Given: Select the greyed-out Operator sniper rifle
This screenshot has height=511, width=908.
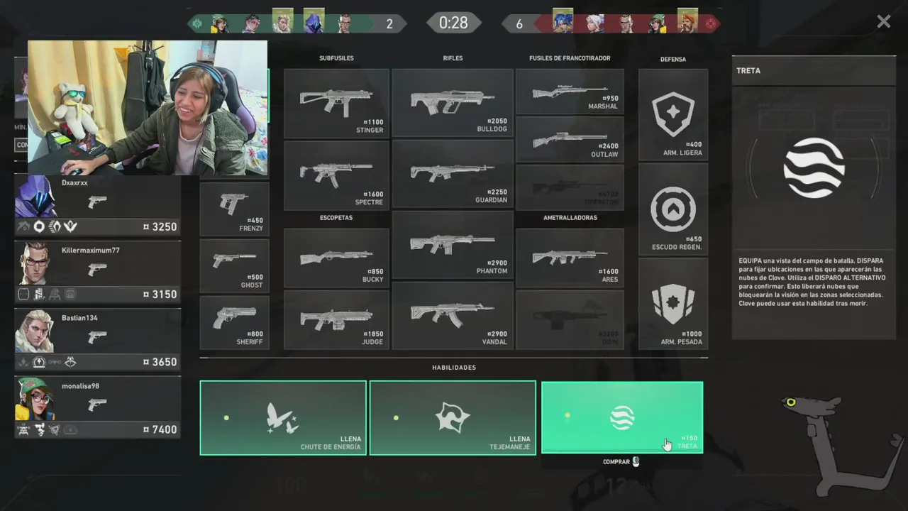Looking at the screenshot, I should point(570,187).
